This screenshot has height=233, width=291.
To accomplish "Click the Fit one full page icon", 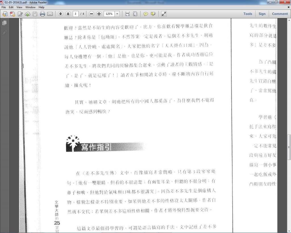I will coord(135,14).
